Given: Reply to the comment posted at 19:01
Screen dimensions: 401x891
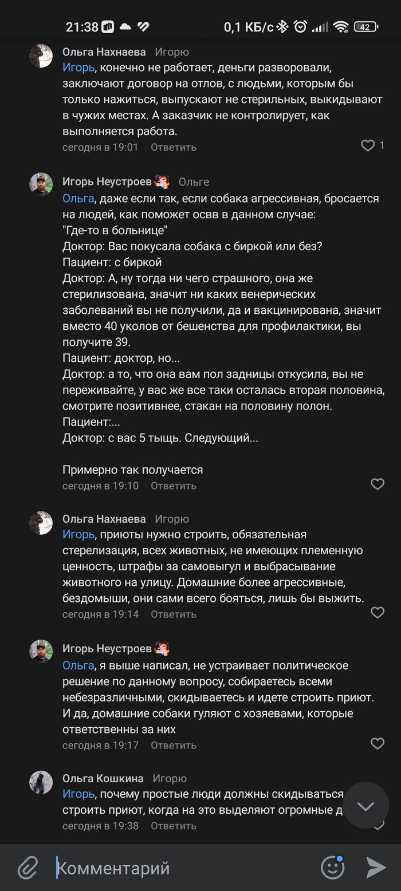Looking at the screenshot, I should (x=173, y=147).
